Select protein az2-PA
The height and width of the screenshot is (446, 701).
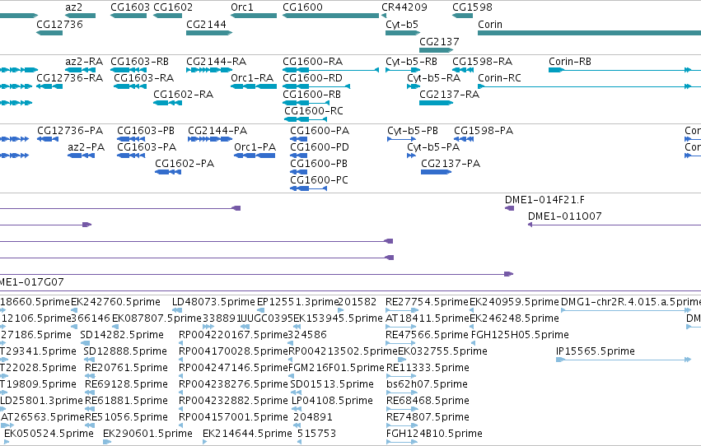coord(82,156)
